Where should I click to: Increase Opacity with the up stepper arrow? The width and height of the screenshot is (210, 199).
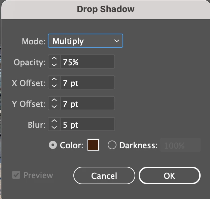tap(54, 58)
